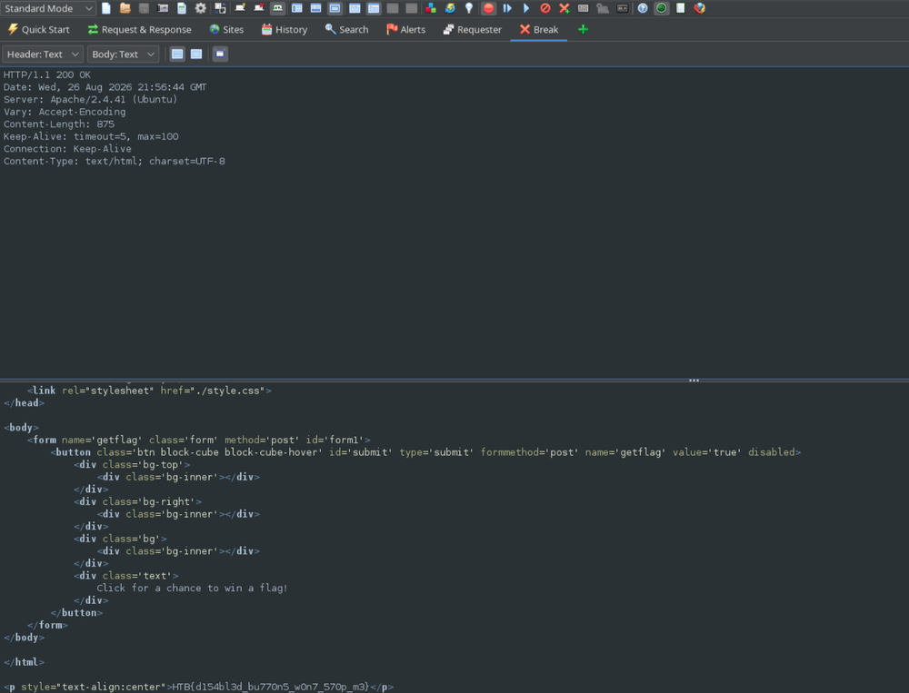Viewport: 909px width, 693px height.
Task: Toggle the tab icon with green dot
Action: click(x=277, y=8)
